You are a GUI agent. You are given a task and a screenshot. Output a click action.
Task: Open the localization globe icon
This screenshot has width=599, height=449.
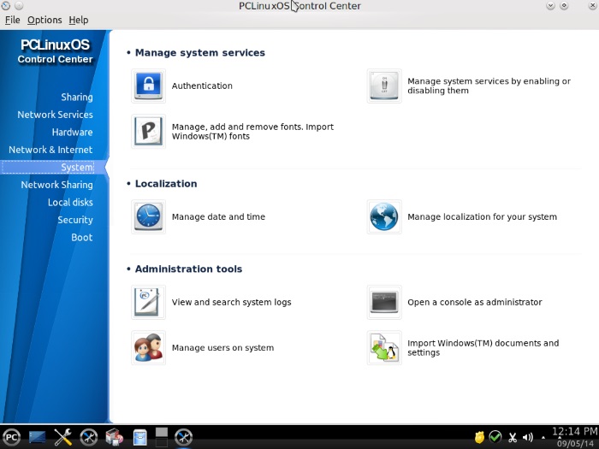383,217
